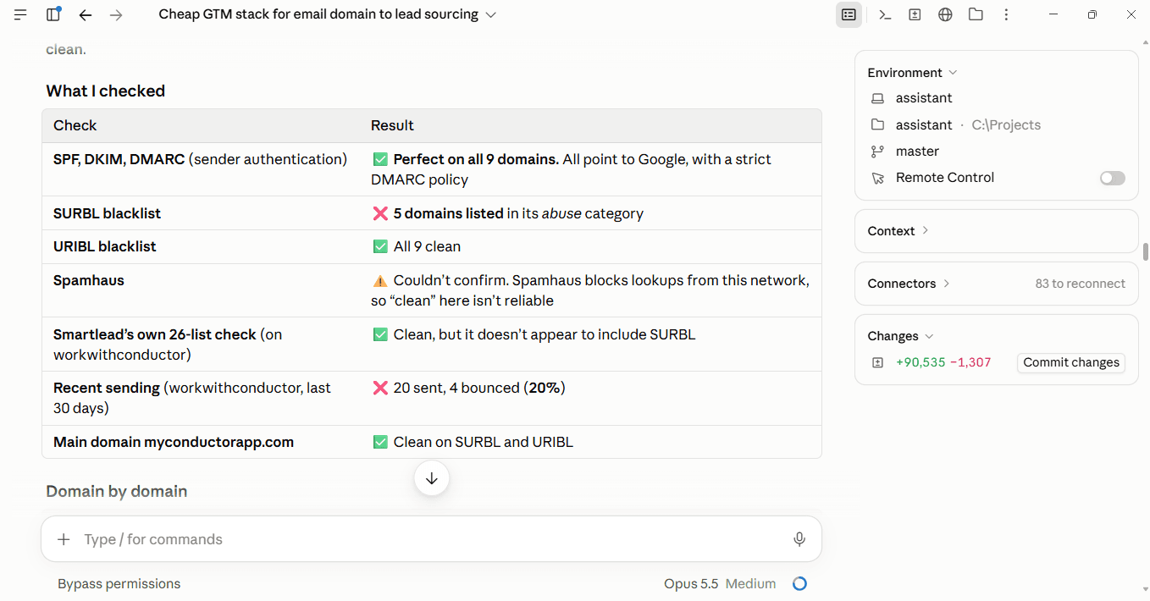Collapse the Environment section
1150x601 pixels.
[912, 73]
